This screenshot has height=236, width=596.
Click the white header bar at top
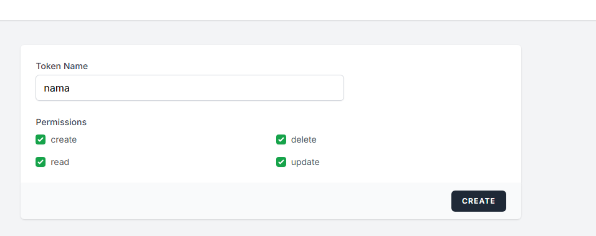pyautogui.click(x=298, y=10)
